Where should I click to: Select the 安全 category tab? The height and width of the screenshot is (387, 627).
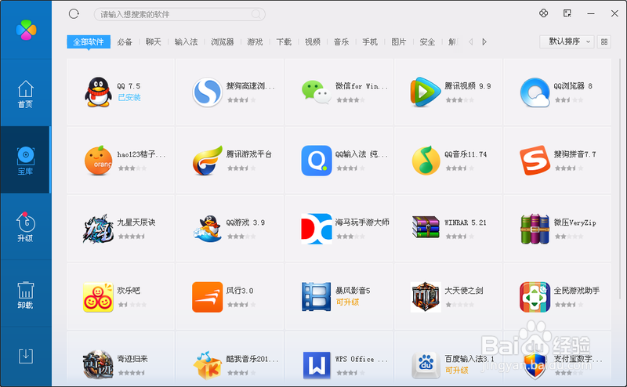coord(427,42)
